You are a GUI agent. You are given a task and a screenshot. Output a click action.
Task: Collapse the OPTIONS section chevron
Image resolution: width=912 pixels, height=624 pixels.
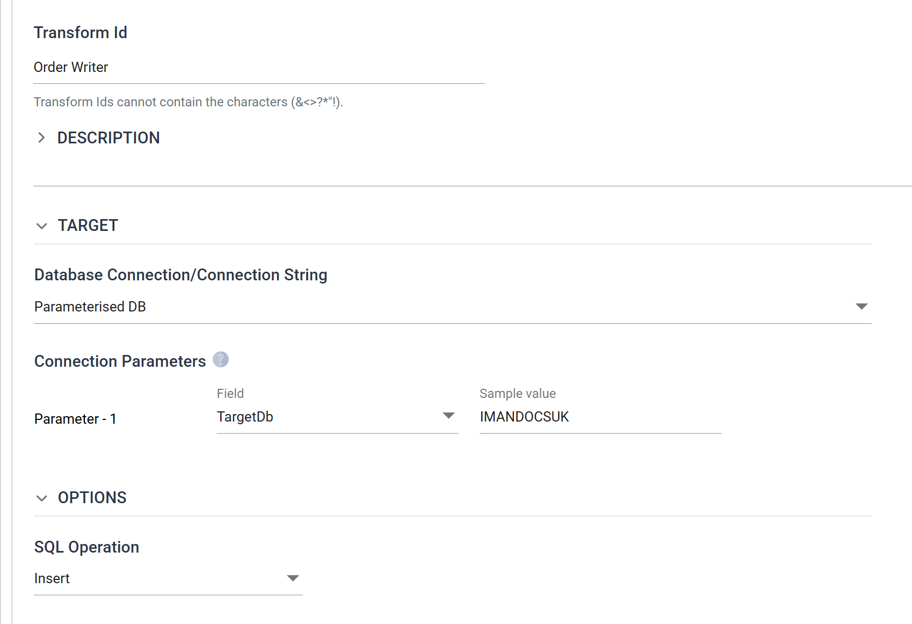41,498
